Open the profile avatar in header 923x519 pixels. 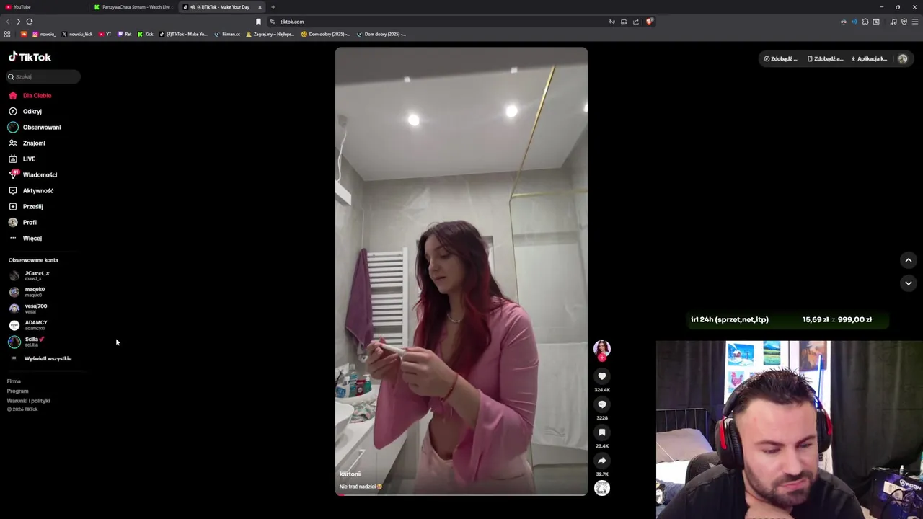(x=903, y=58)
